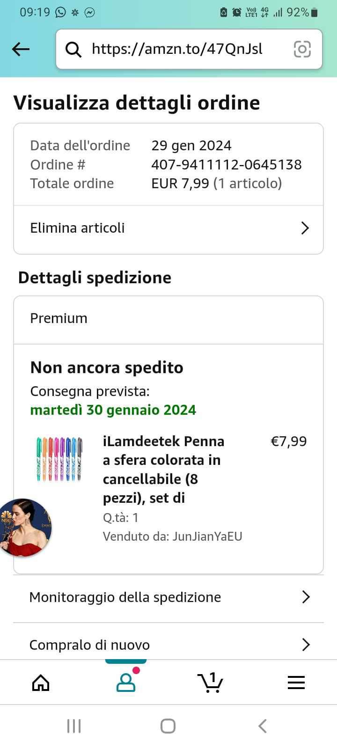Viewport: 337px width, 749px height.
Task: Tap Compralo di nuovo text
Action: [89, 645]
